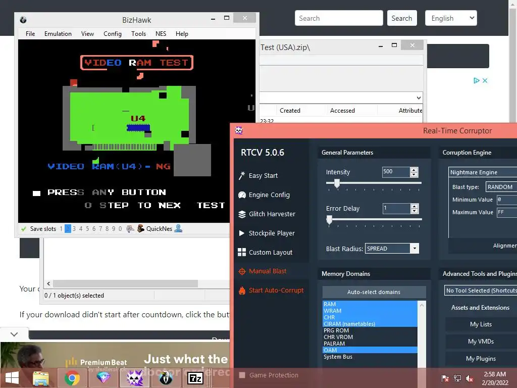Toggle the Game Protection checkbox

(x=242, y=375)
